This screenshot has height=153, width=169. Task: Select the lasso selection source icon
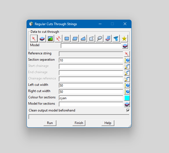click(x=100, y=39)
